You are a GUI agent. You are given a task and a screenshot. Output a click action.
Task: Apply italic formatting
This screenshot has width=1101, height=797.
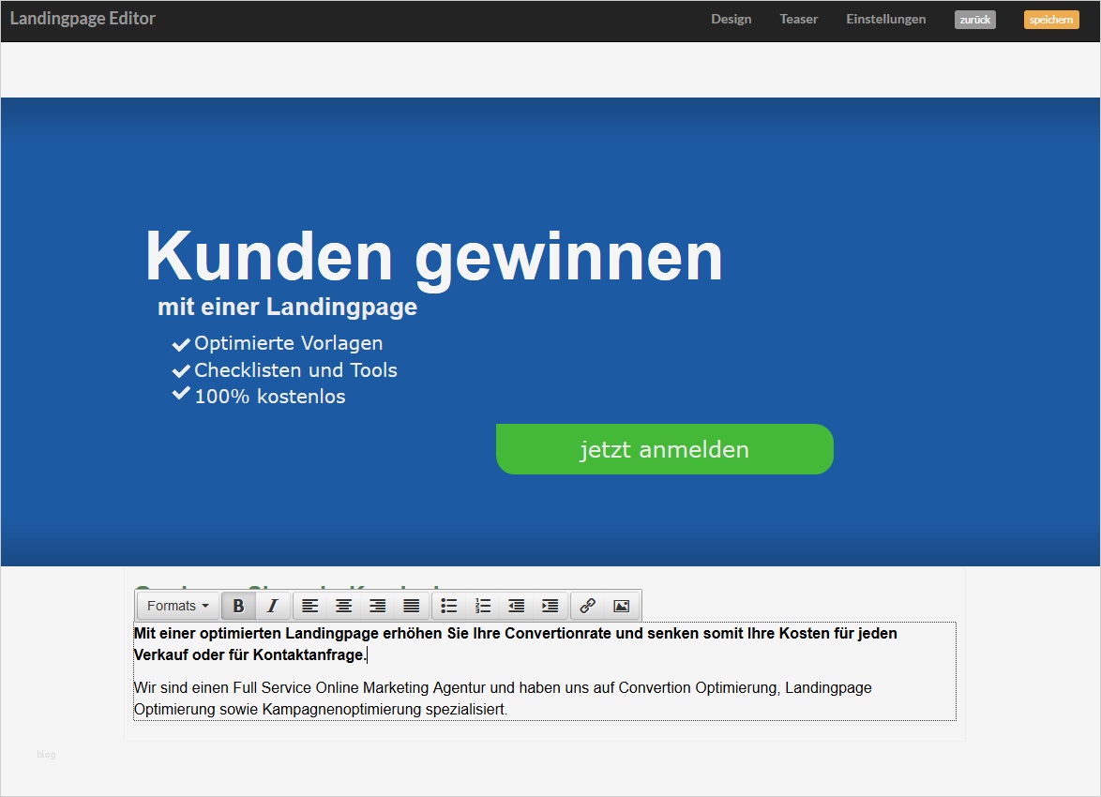click(272, 606)
